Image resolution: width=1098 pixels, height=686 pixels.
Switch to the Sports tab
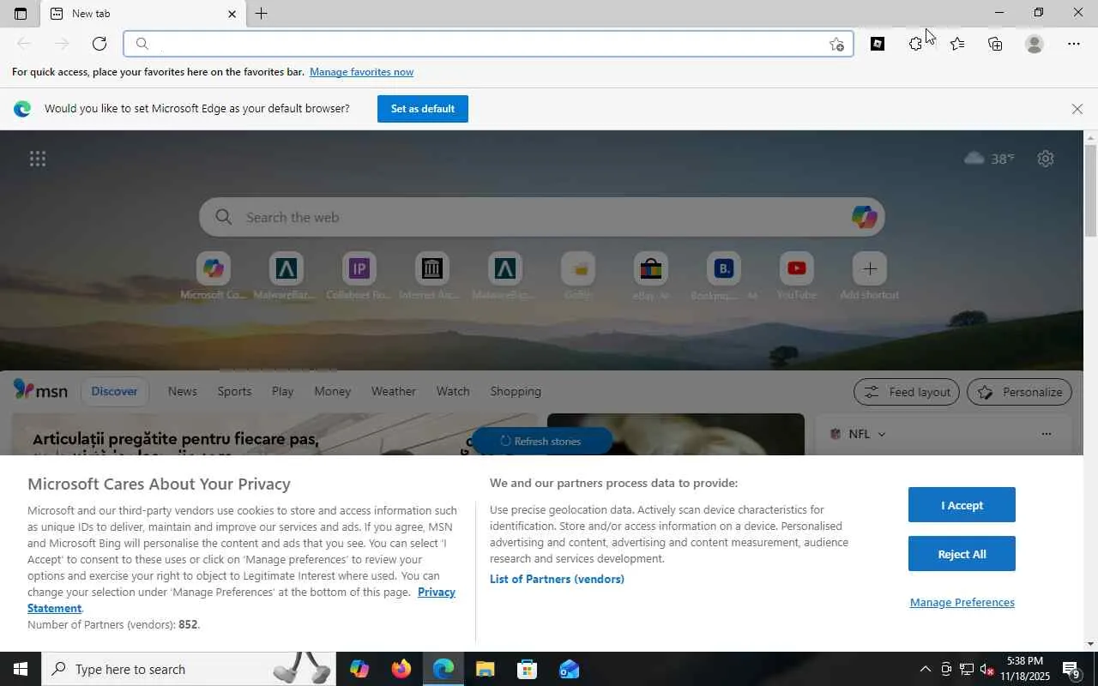(234, 391)
